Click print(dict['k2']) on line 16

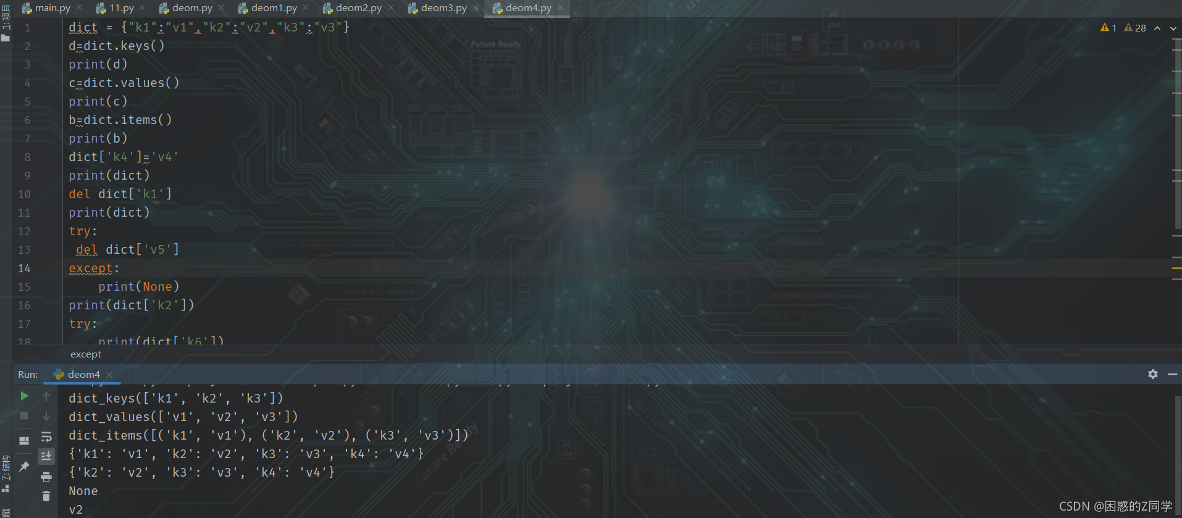pyautogui.click(x=132, y=306)
